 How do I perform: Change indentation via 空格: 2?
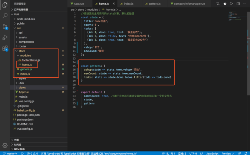coord(182,154)
